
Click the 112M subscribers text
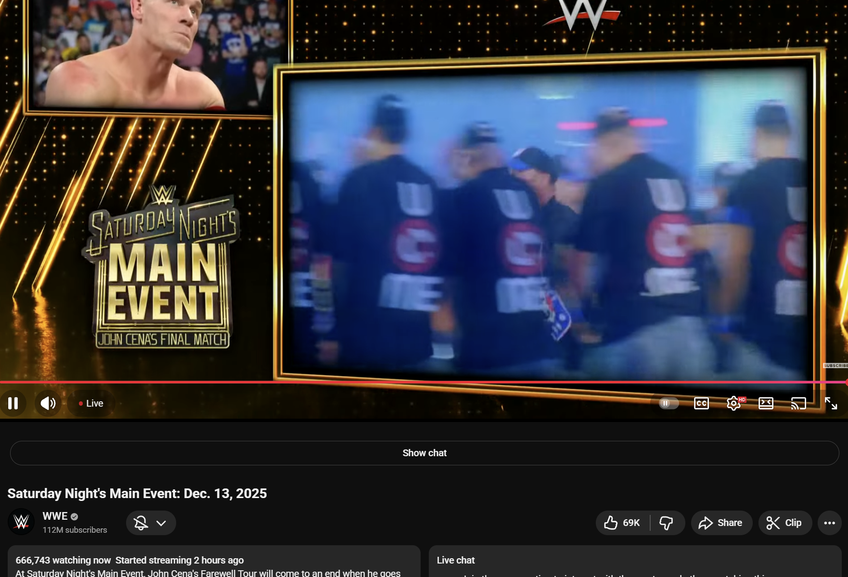click(x=75, y=530)
